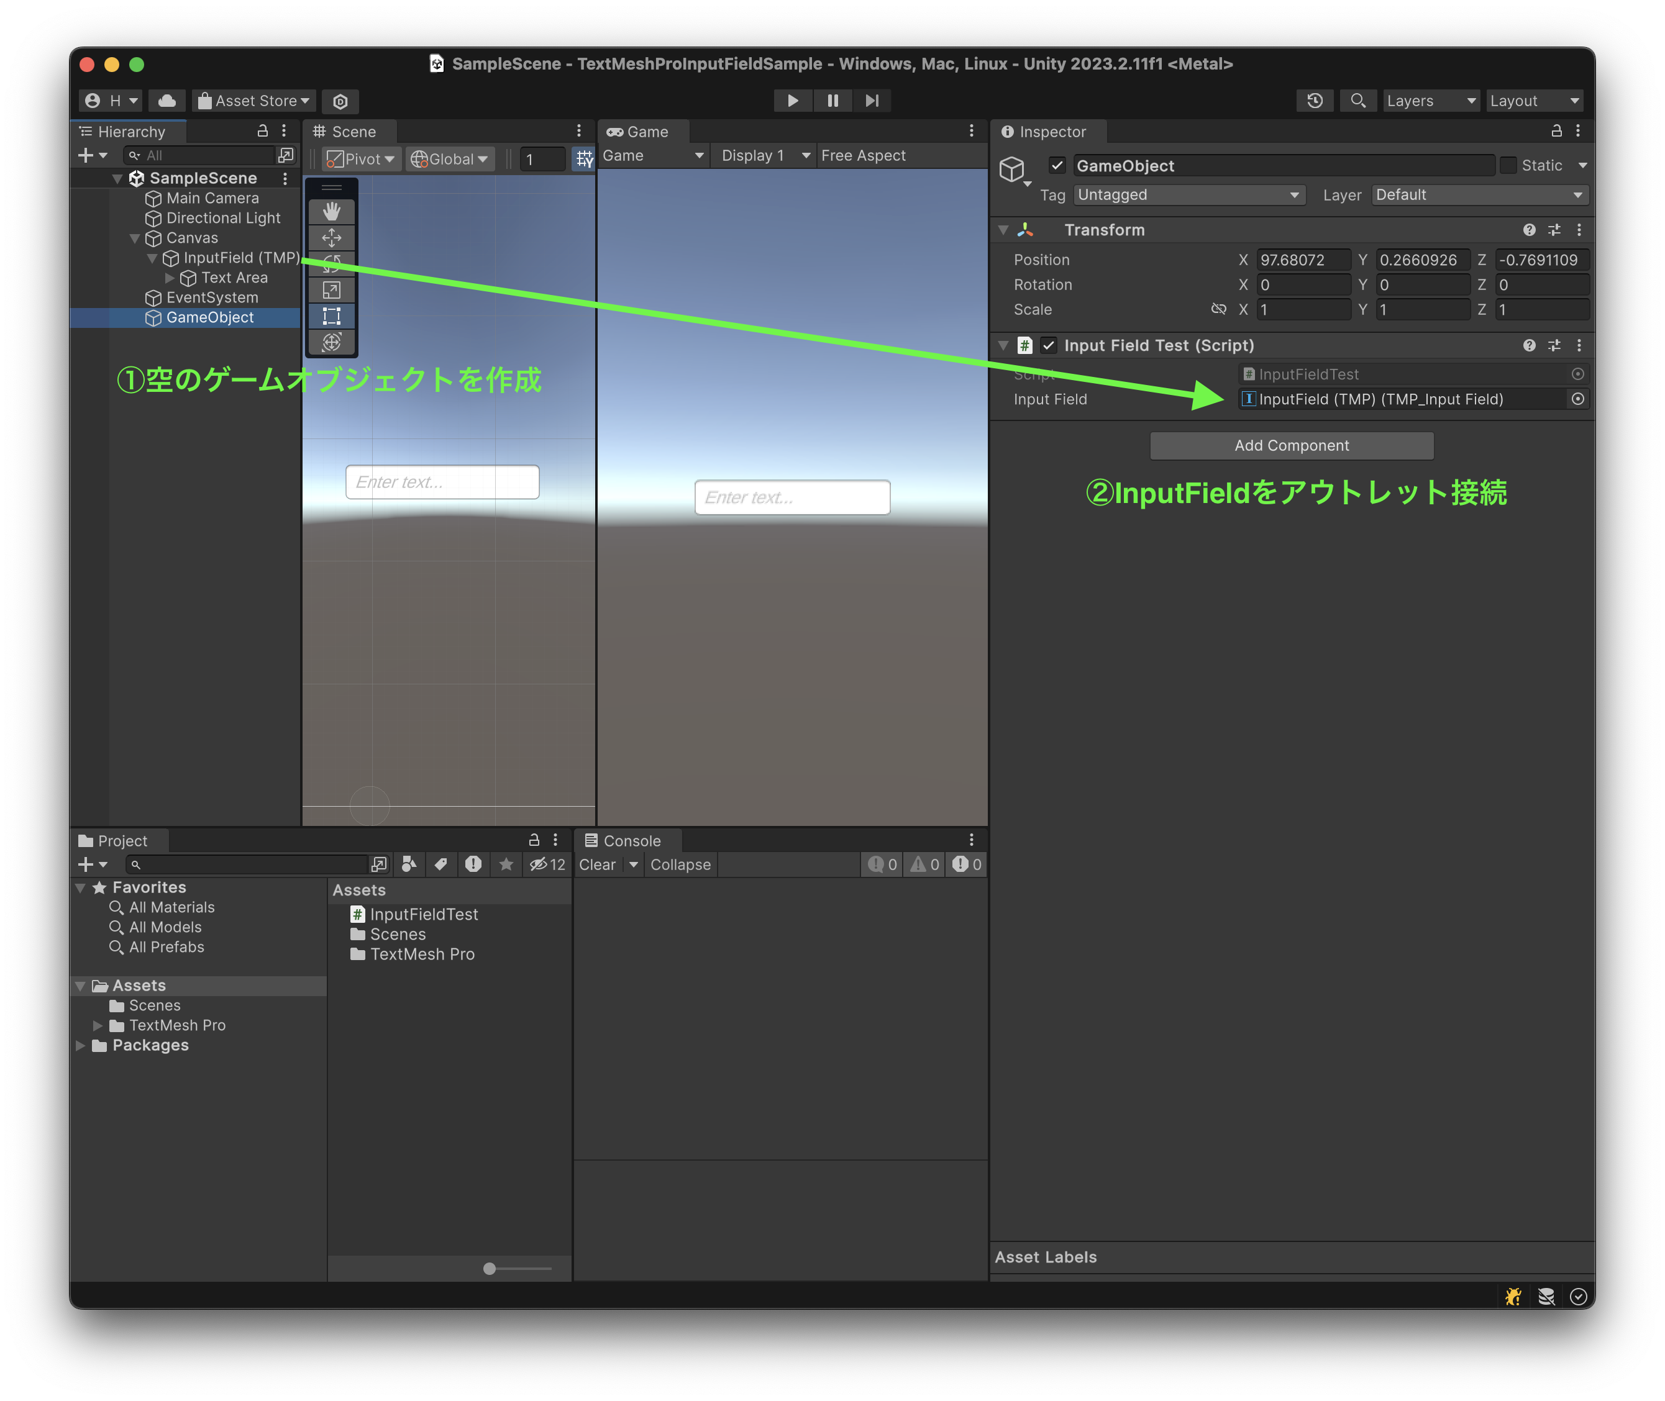Click the Position X input field

click(1303, 260)
